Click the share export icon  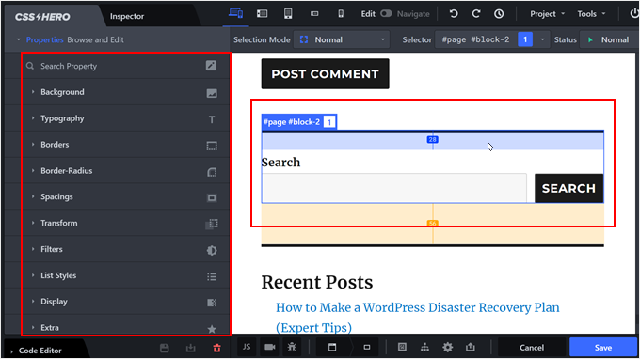coord(471,347)
